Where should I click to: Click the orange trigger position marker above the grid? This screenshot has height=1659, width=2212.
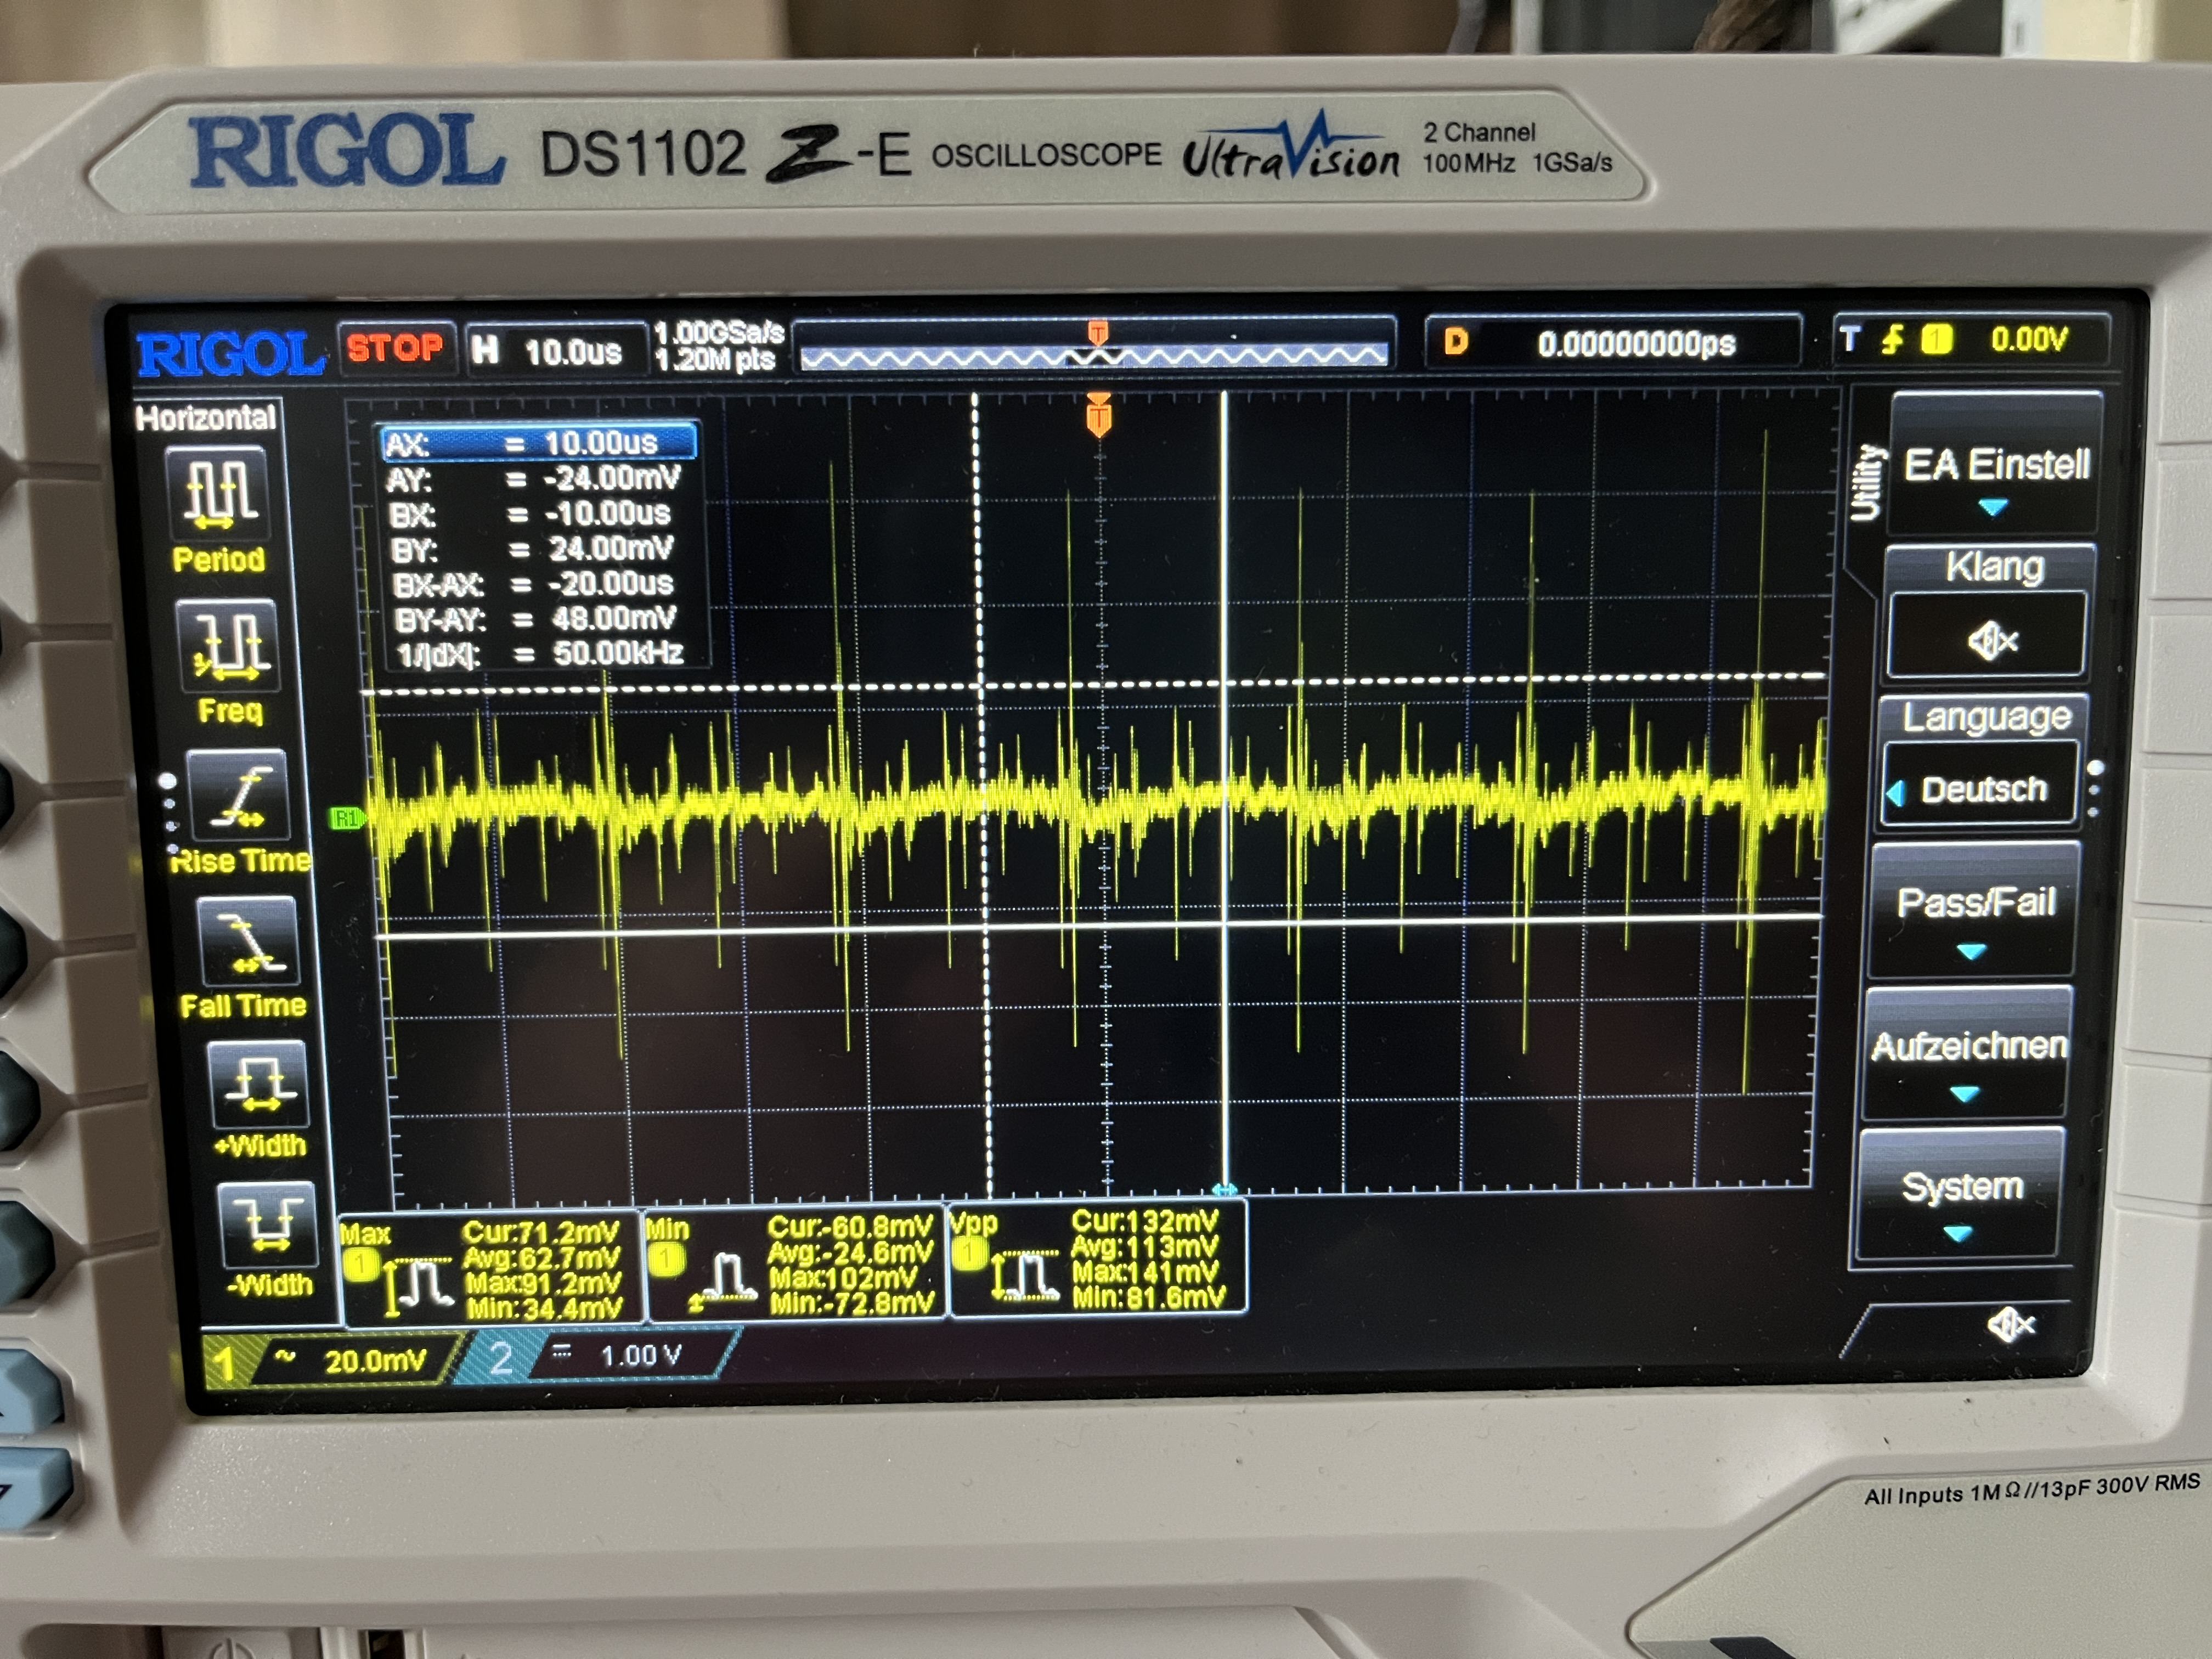pyautogui.click(x=1099, y=415)
